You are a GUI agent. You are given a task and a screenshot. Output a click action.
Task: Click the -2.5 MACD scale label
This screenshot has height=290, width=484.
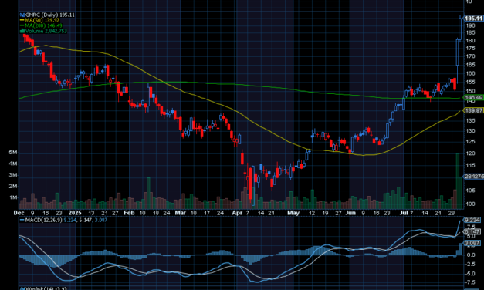(x=471, y=265)
